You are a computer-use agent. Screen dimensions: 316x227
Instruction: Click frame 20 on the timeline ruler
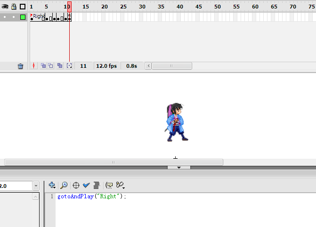tap(105, 7)
